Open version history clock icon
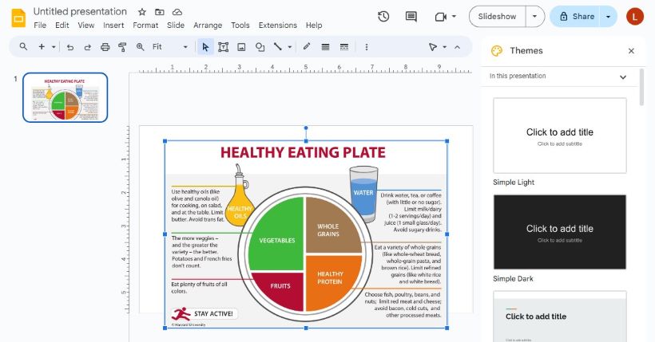The image size is (655, 342). pos(383,17)
